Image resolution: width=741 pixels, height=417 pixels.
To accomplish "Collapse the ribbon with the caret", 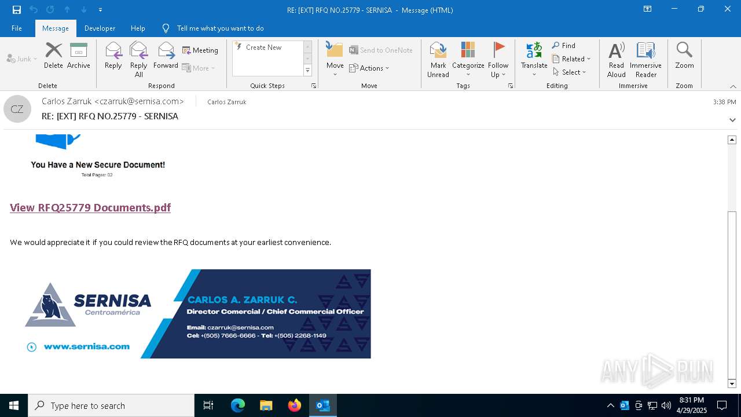I will [x=733, y=86].
